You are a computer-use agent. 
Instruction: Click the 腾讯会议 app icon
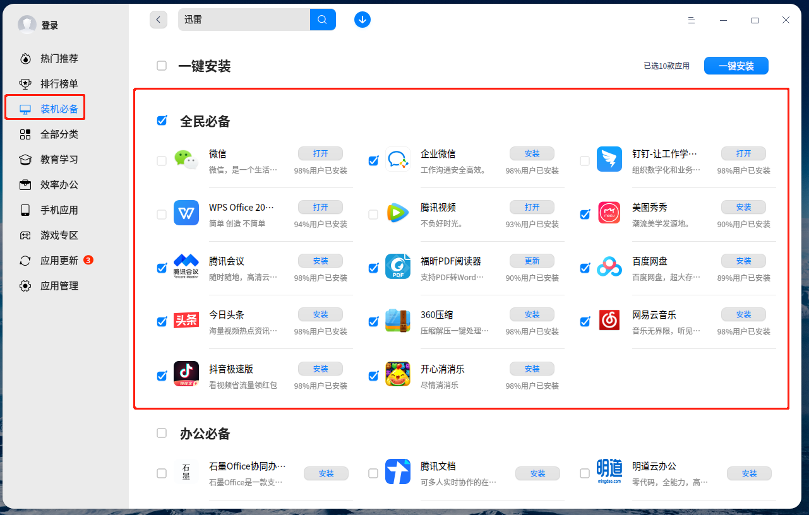click(186, 267)
